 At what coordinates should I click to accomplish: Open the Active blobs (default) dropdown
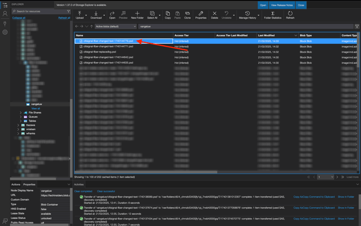click(116, 26)
